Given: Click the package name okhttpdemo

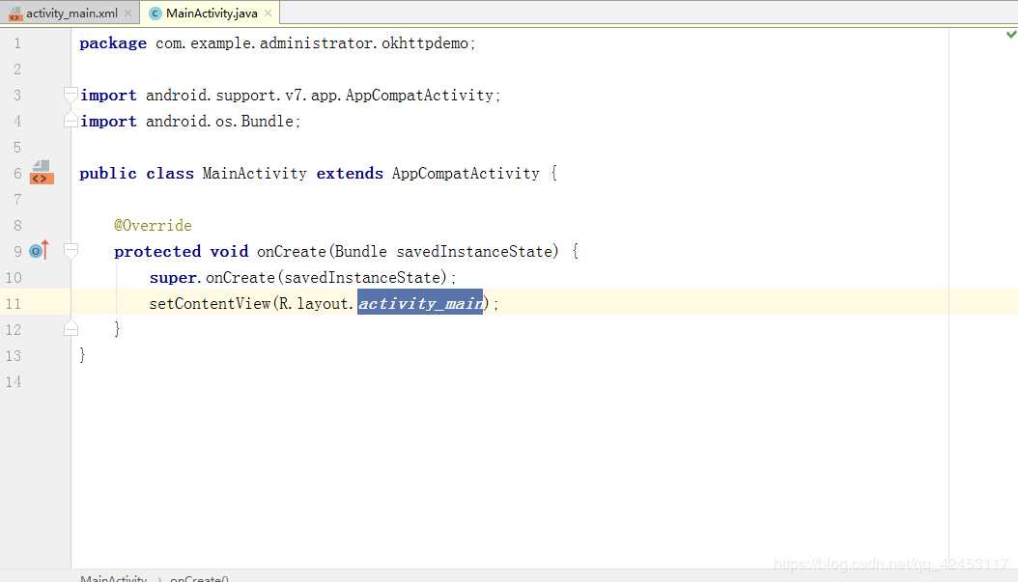Looking at the screenshot, I should point(425,42).
